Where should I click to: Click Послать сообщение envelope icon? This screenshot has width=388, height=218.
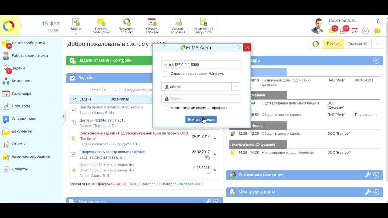click(x=101, y=22)
